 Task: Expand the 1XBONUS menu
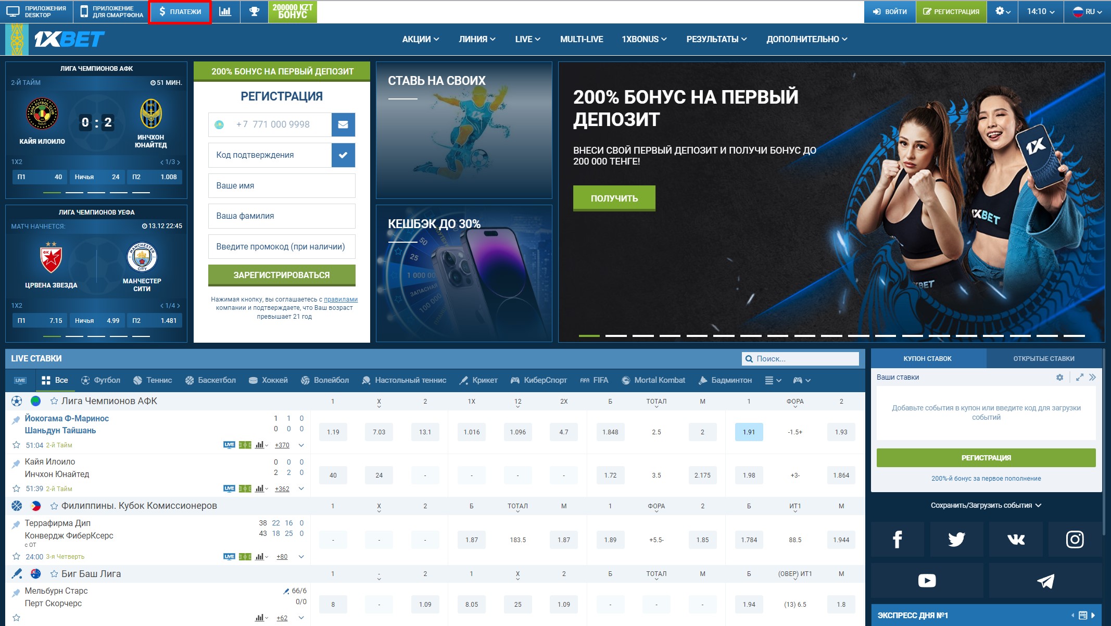coord(644,39)
